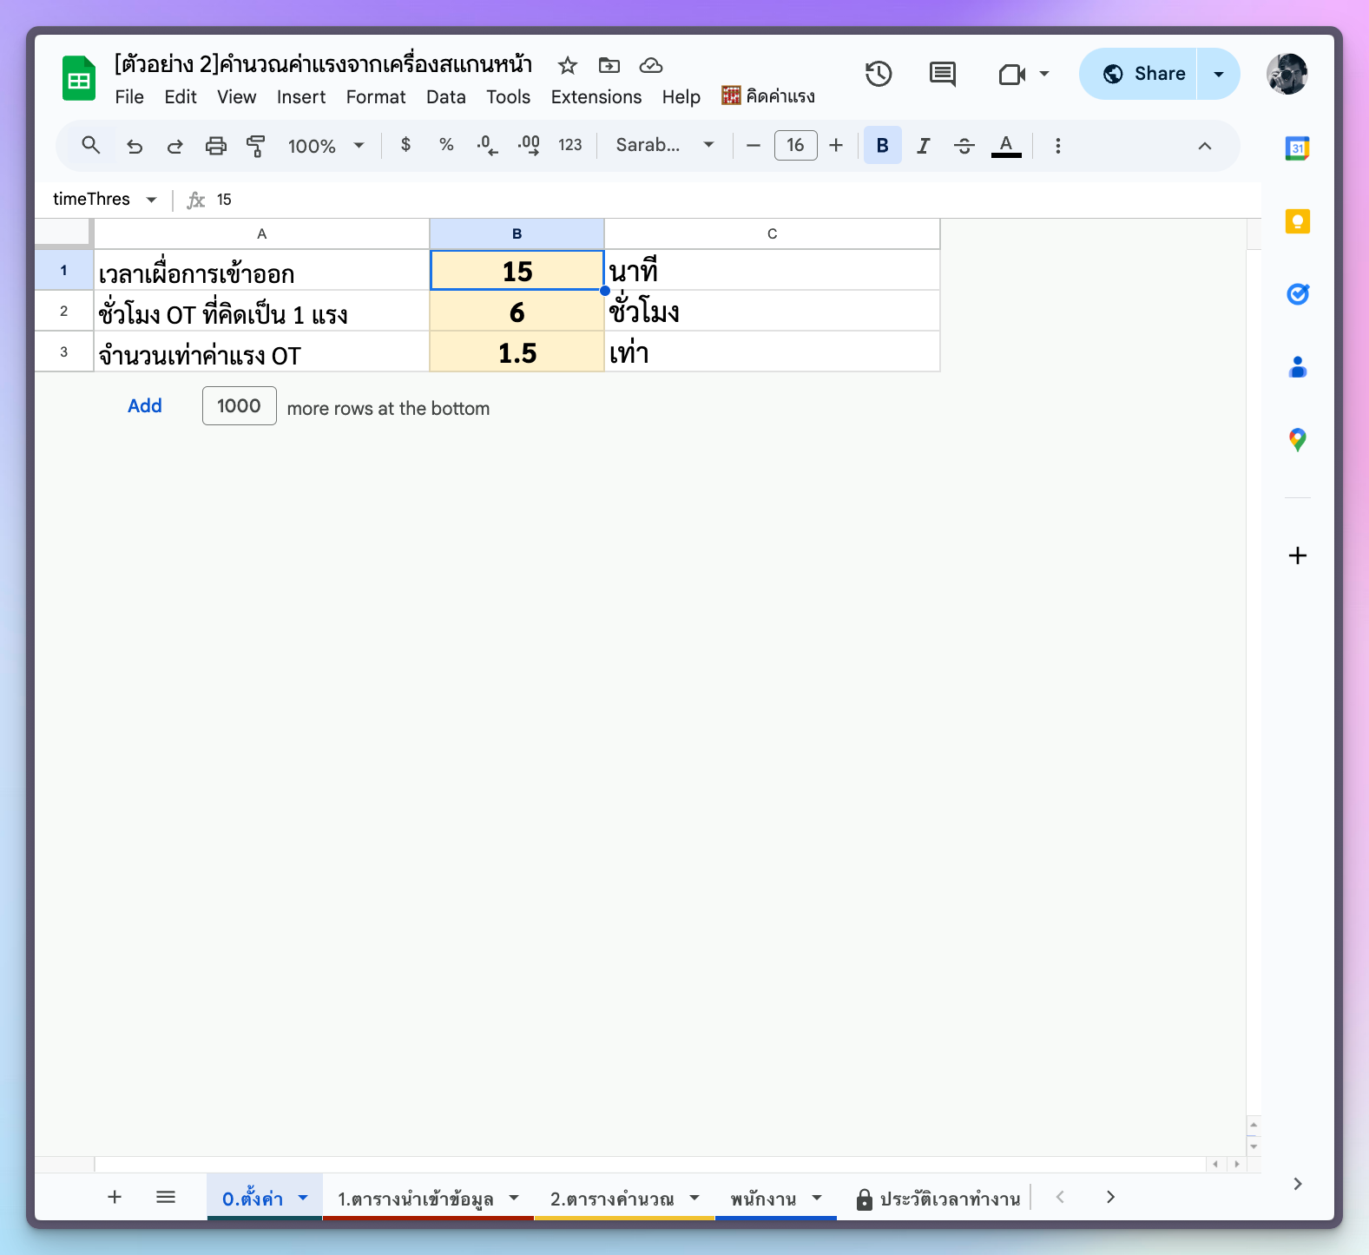Switch to the พนักงาน sheet tab
1369x1255 pixels.
[763, 1199]
